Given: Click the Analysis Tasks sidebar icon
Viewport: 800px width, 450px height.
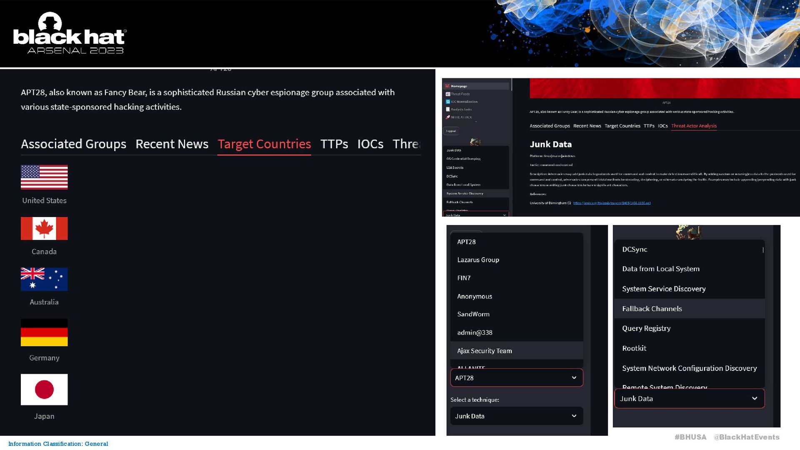Looking at the screenshot, I should pos(448,109).
